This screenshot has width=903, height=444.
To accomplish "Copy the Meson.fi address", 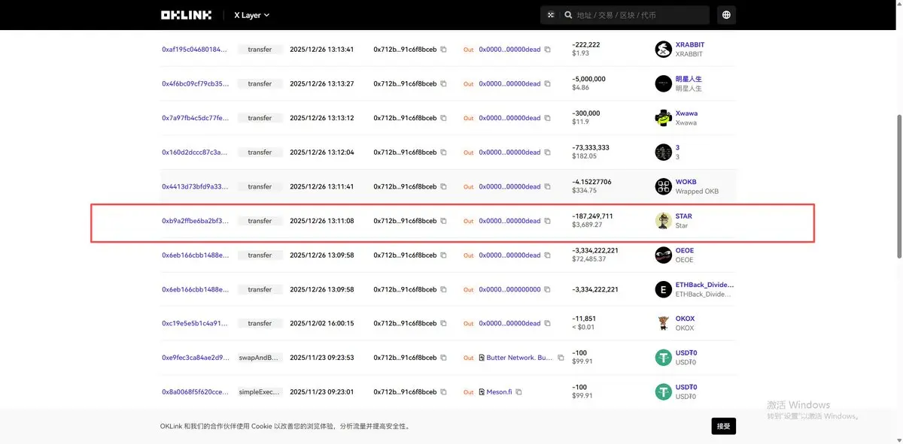I will pos(518,392).
